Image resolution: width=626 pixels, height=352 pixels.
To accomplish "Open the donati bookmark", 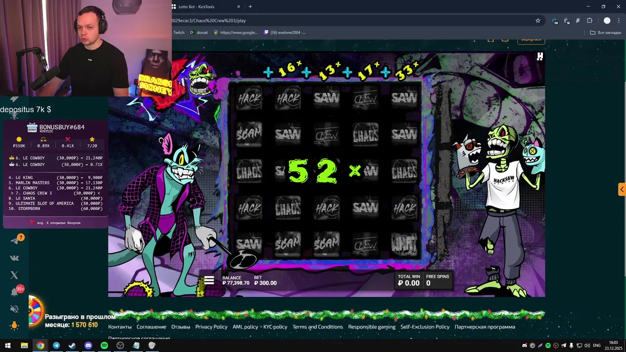I will click(199, 32).
